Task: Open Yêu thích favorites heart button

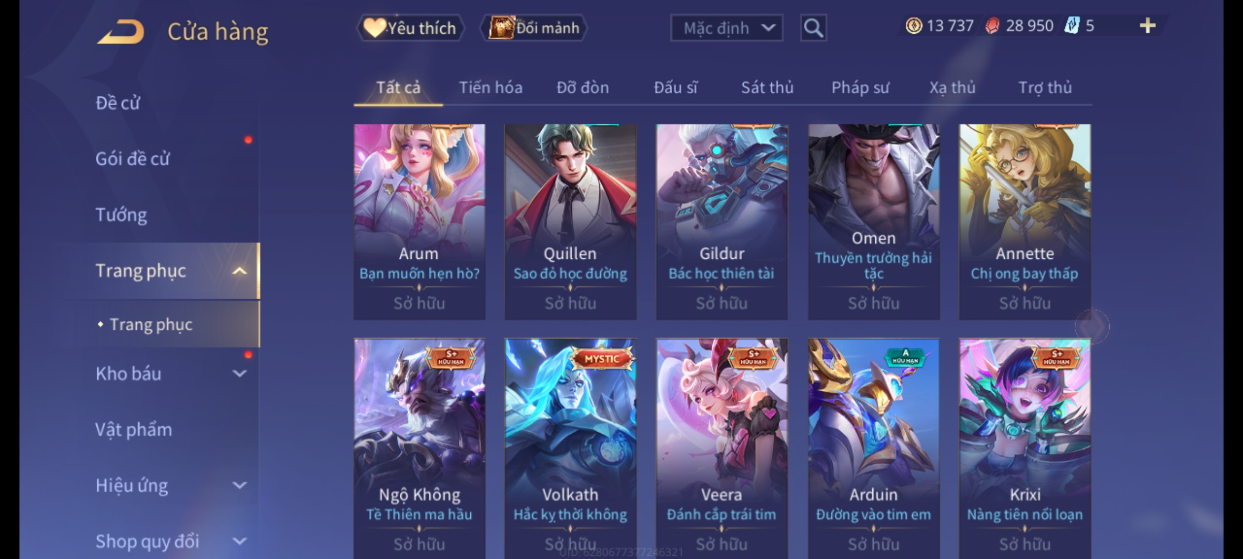Action: click(x=410, y=28)
